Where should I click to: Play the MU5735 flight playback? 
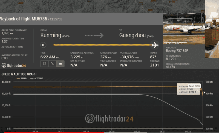tap(43, 45)
